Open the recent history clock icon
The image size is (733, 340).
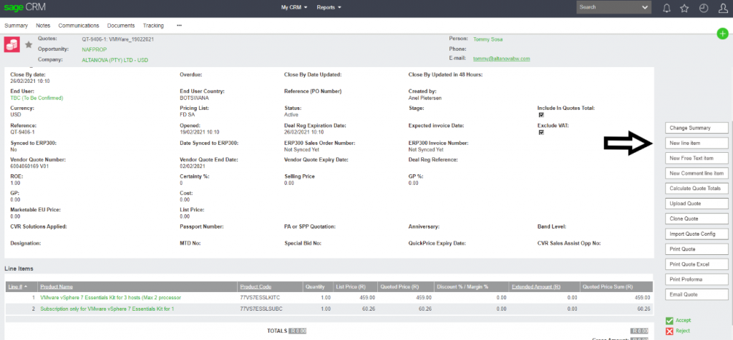703,8
